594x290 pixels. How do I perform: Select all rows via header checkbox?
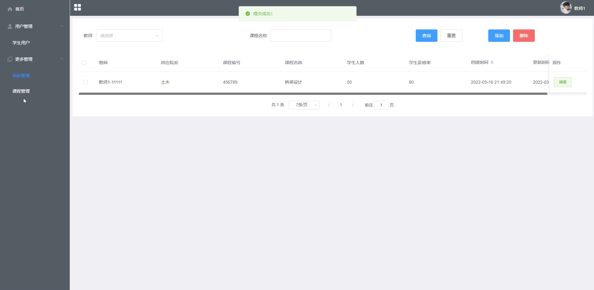84,63
